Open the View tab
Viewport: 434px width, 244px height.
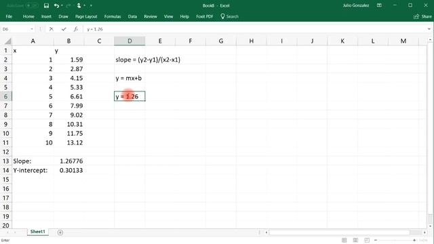tap(168, 16)
